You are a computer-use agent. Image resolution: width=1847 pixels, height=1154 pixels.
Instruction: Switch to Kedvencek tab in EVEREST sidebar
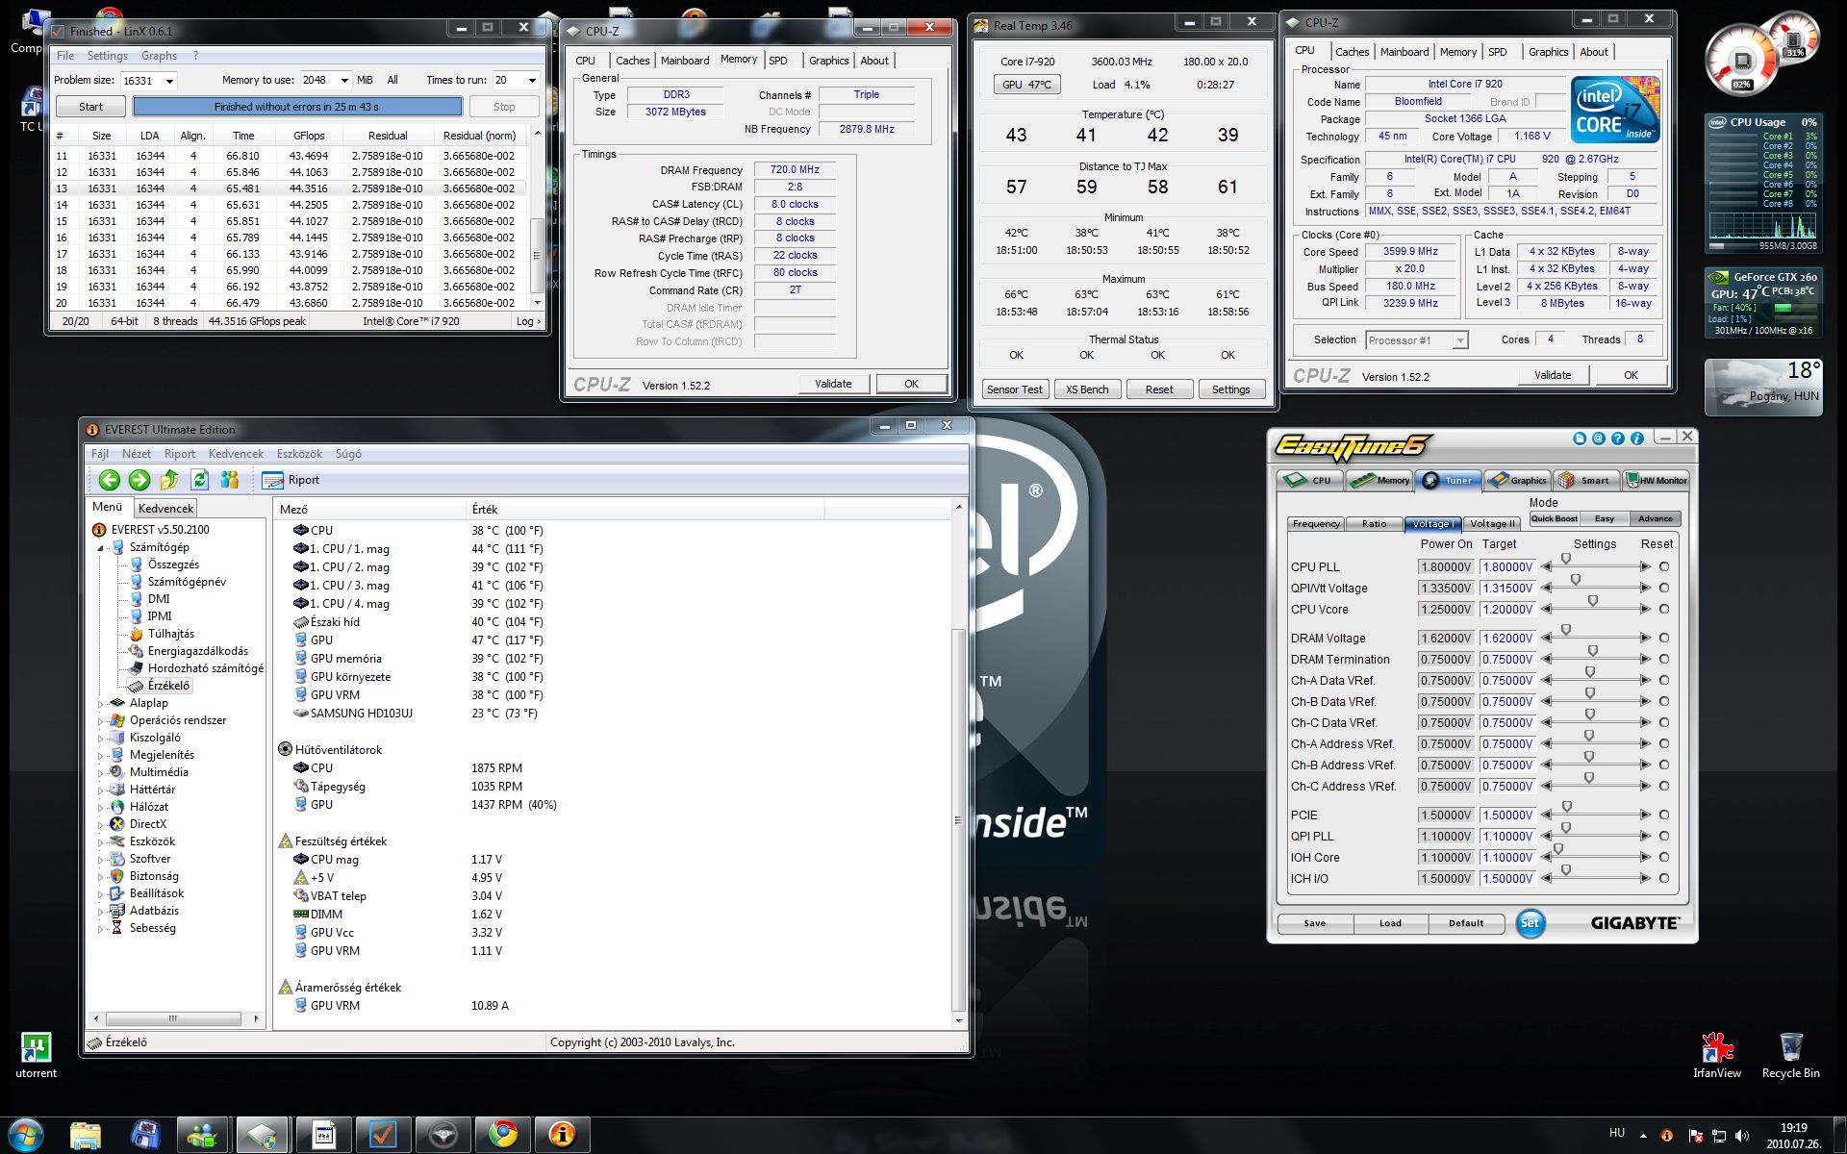(165, 508)
